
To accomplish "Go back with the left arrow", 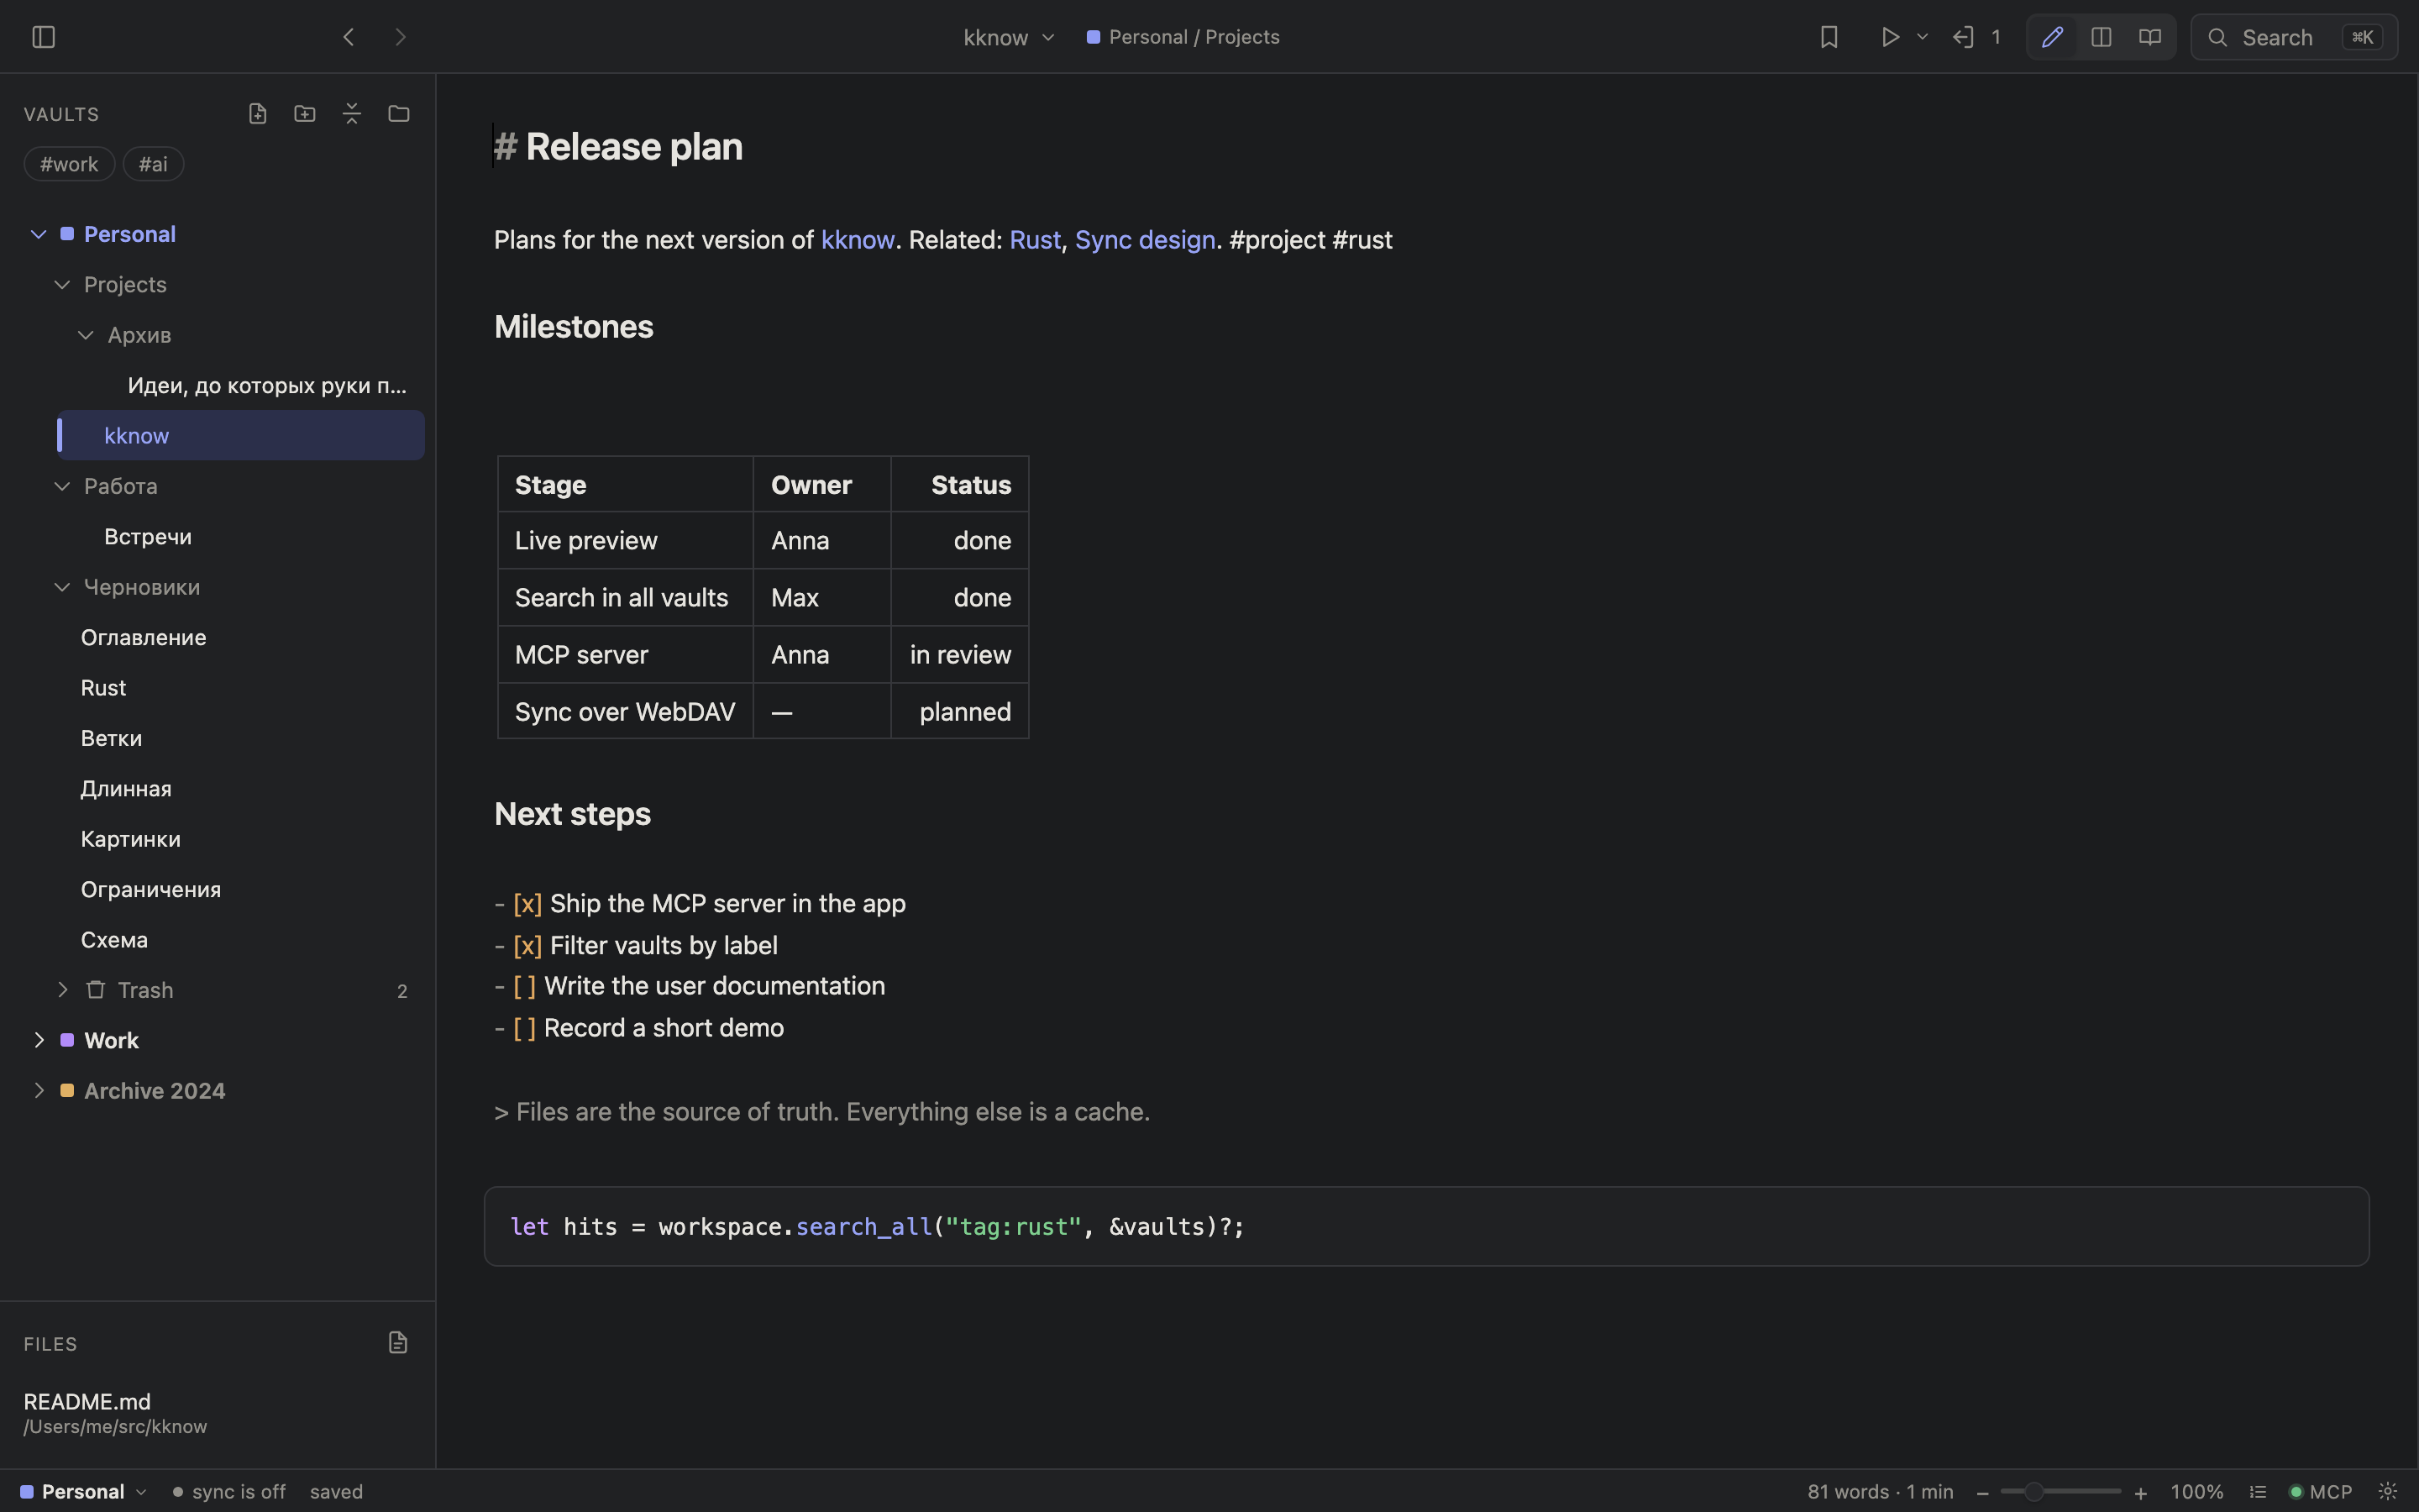I will [348, 37].
